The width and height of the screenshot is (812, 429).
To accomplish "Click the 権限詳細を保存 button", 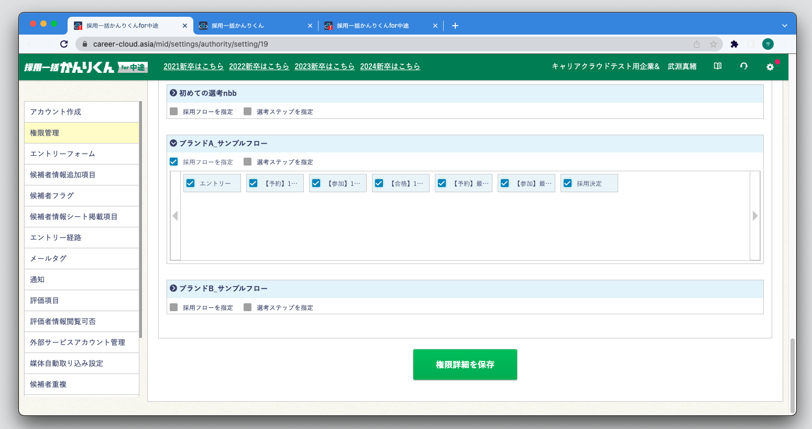I will [465, 365].
